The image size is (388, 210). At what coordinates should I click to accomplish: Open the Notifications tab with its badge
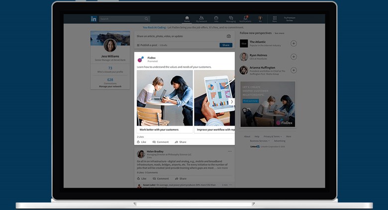coord(245,19)
